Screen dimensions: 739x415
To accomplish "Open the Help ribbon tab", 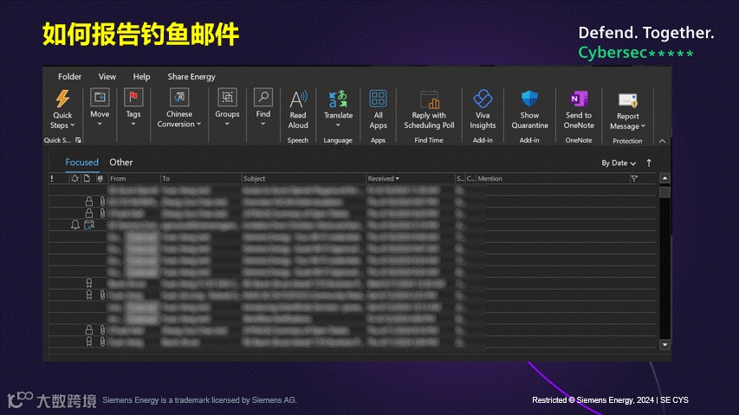I will click(141, 77).
